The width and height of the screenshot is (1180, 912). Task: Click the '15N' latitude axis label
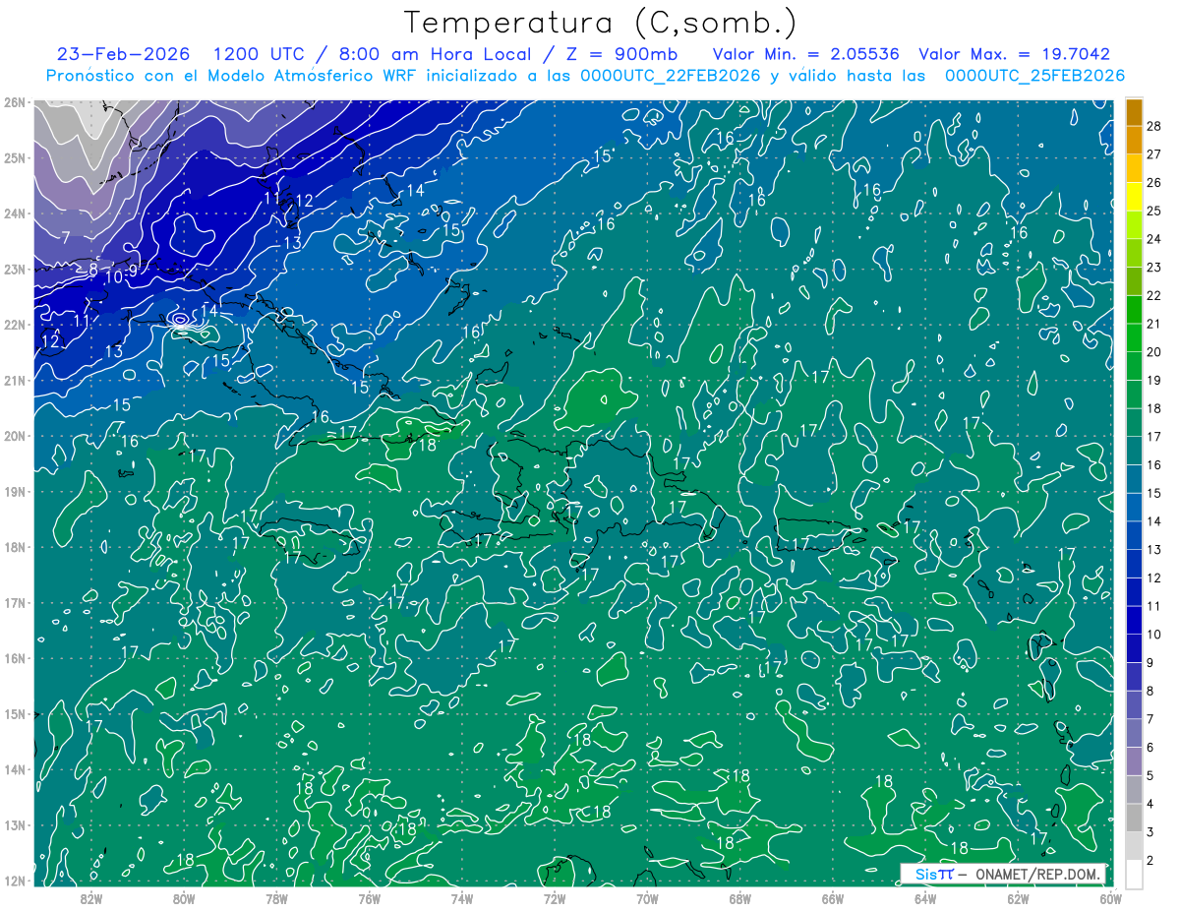(x=14, y=713)
